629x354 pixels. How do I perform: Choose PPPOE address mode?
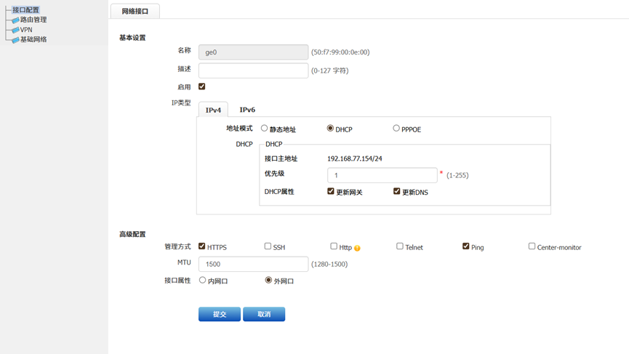point(396,128)
